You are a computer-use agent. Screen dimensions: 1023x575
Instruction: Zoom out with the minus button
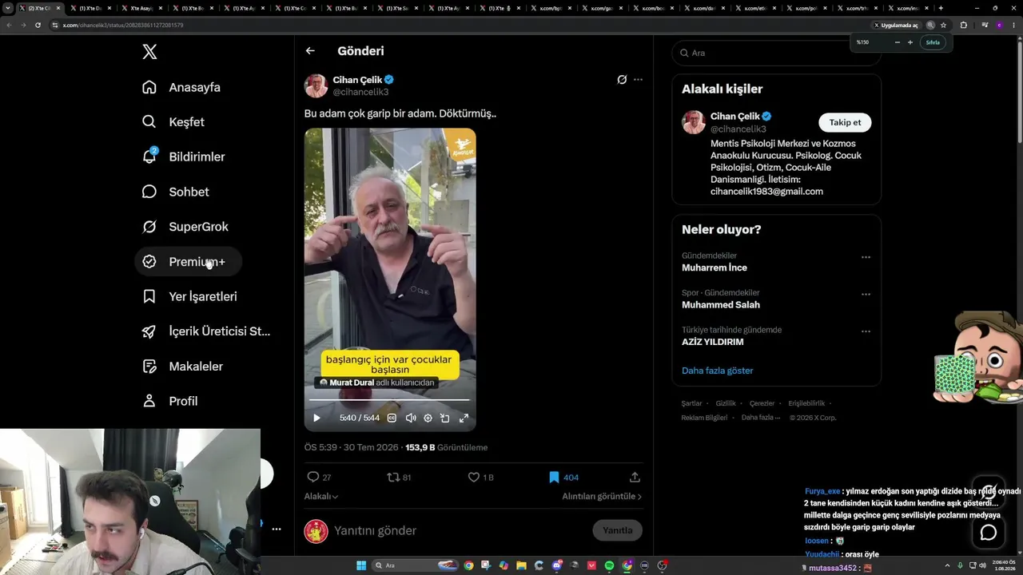(x=897, y=42)
